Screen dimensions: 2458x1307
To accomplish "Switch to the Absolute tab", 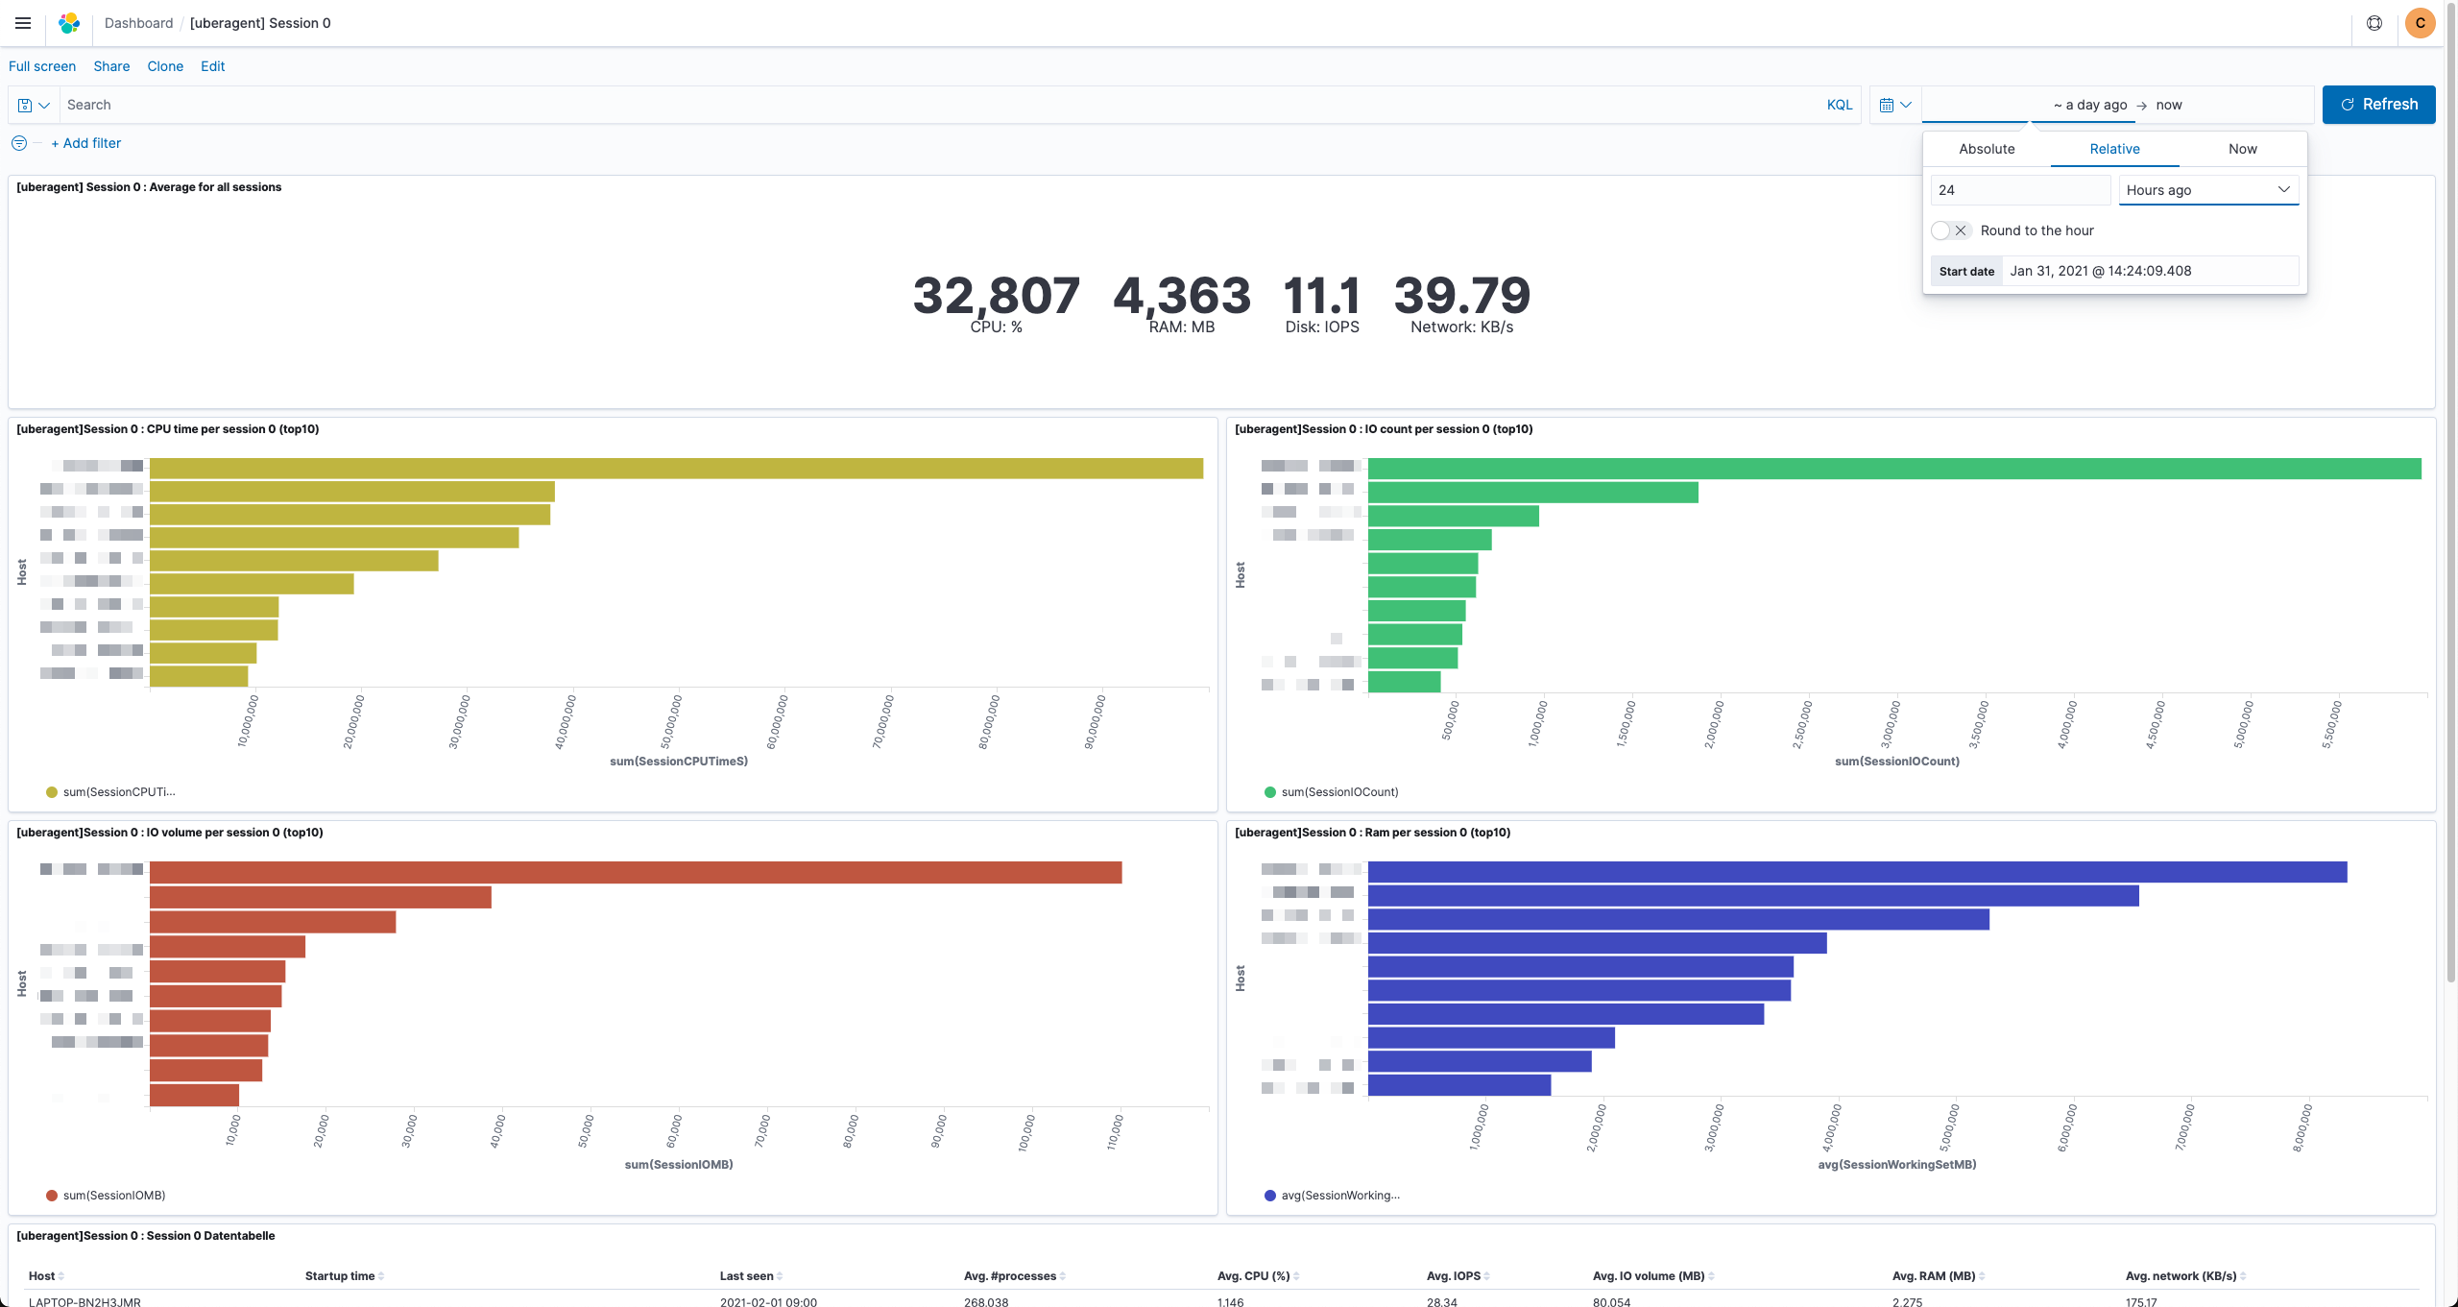I will pos(1987,149).
